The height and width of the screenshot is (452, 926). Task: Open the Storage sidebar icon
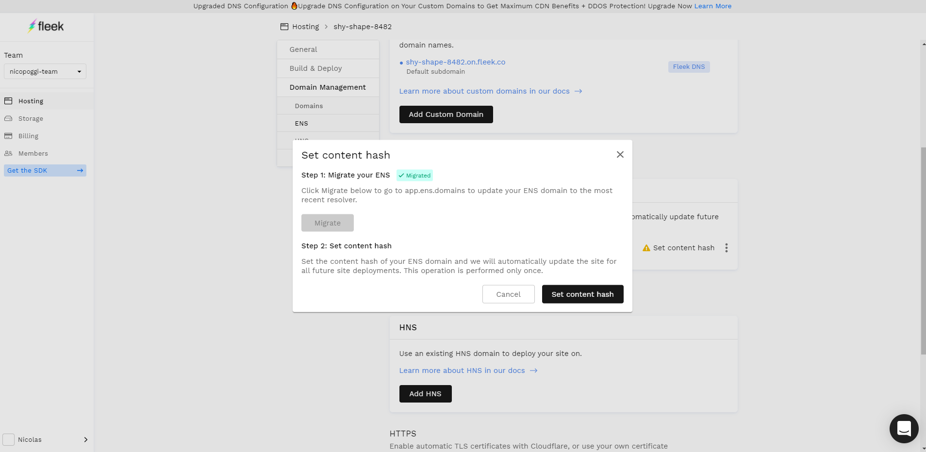coord(8,118)
